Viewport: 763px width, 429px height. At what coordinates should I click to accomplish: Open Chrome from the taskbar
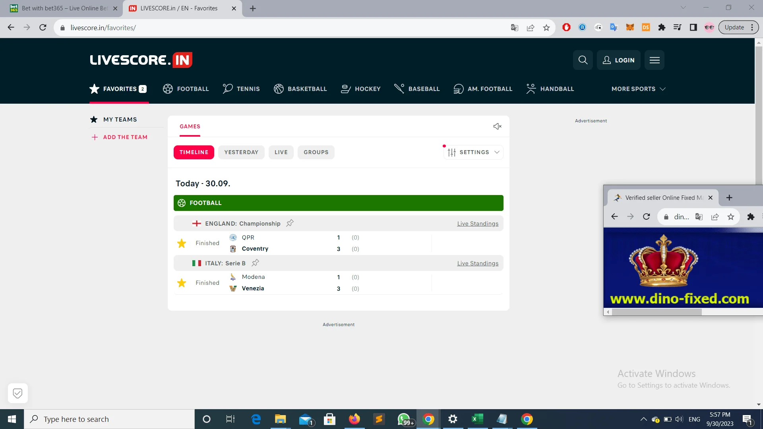[428, 419]
